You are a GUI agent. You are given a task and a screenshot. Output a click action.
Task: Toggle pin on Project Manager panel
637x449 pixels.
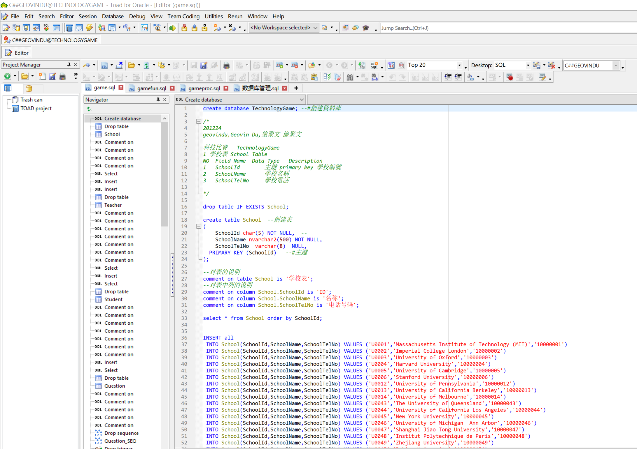[x=69, y=65]
